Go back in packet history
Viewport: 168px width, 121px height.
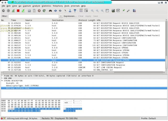(x=55, y=11)
